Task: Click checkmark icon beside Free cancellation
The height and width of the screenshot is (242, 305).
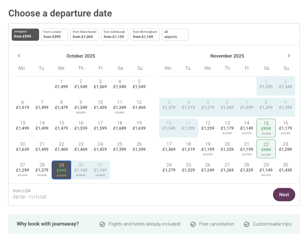Action: [x=193, y=224]
